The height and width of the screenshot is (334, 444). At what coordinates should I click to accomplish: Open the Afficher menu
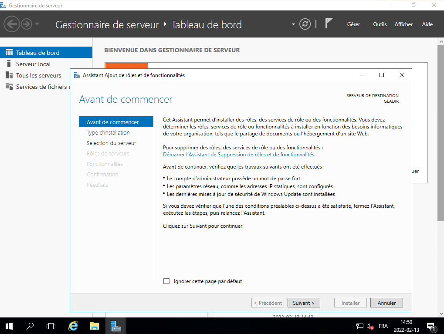403,24
